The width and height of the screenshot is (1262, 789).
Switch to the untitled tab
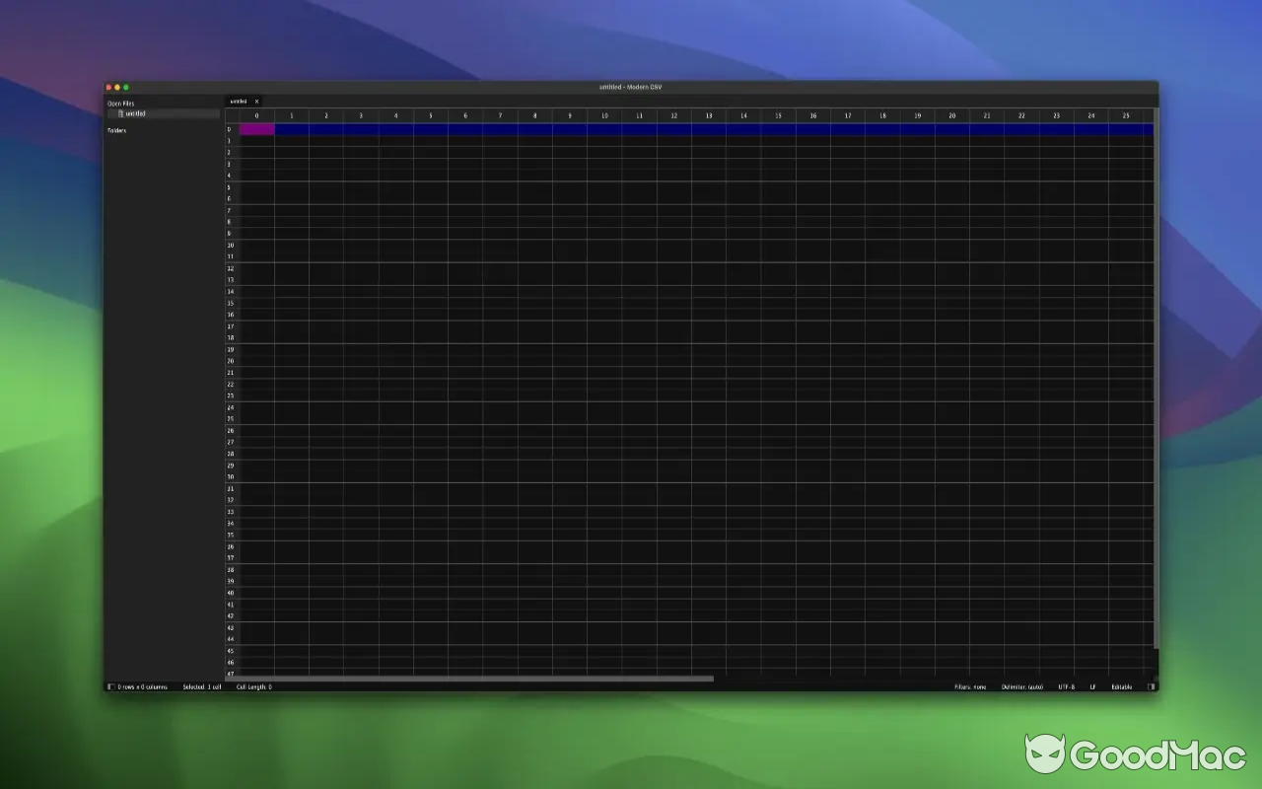241,101
